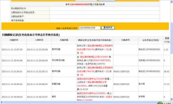Open 浙江湖州南浔区公司(313004) link in second row
The height and width of the screenshot is (104, 173).
click(94, 57)
